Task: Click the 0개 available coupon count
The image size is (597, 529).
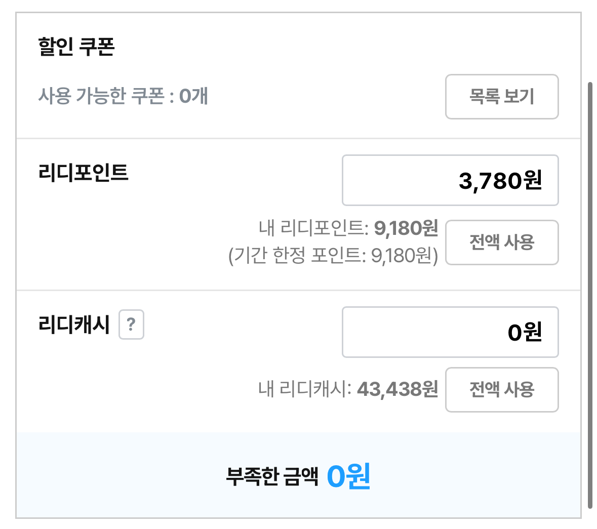Action: click(x=193, y=96)
